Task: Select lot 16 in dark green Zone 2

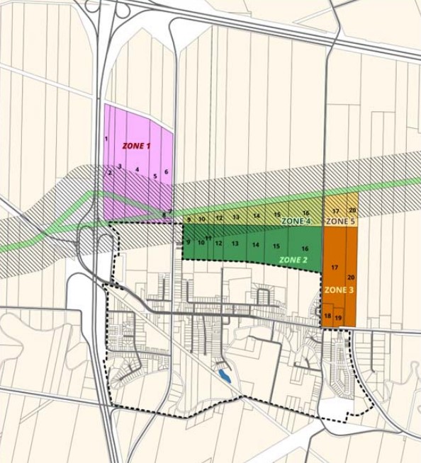Action: [305, 248]
